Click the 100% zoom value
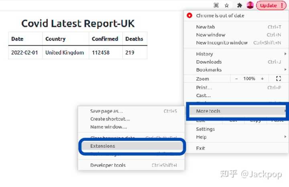The width and height of the screenshot is (289, 187). coord(249,79)
